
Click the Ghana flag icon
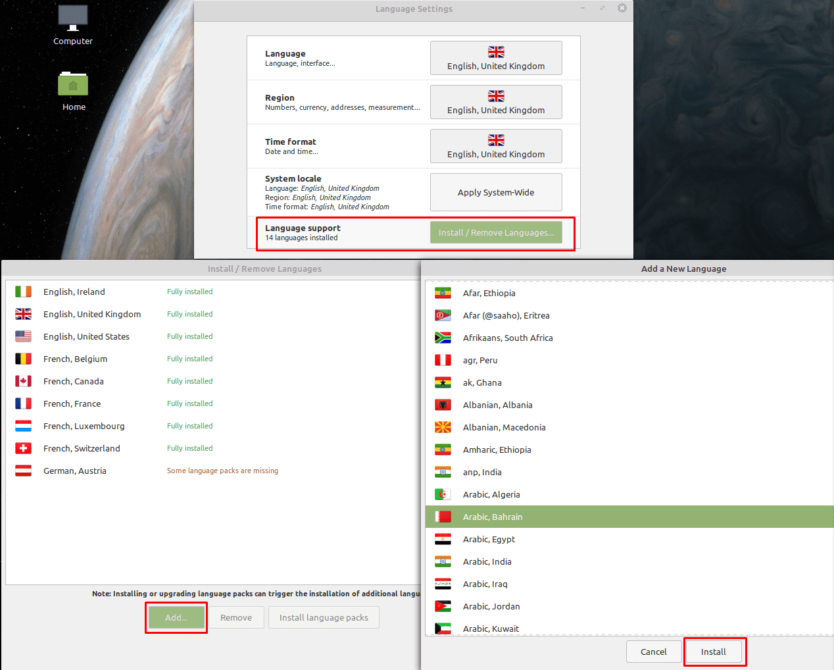(443, 382)
